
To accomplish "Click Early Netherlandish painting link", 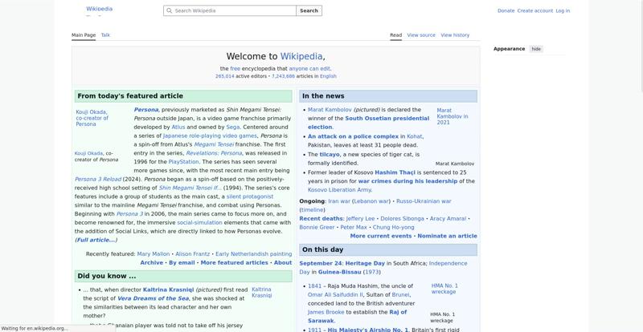I will 253,253.
